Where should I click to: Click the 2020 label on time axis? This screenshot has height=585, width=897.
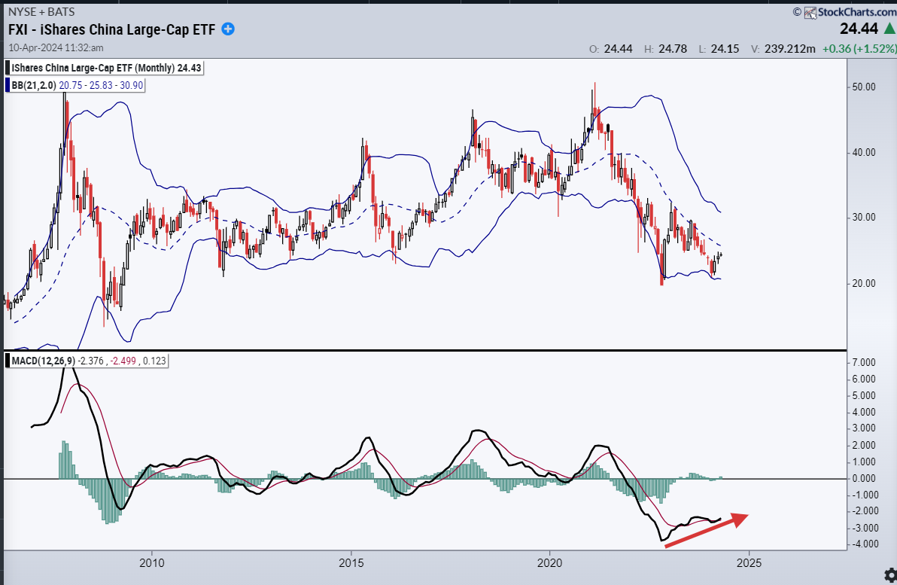pos(550,562)
